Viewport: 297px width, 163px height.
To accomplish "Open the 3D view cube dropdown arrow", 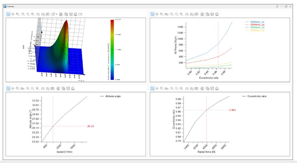I will point(56,14).
